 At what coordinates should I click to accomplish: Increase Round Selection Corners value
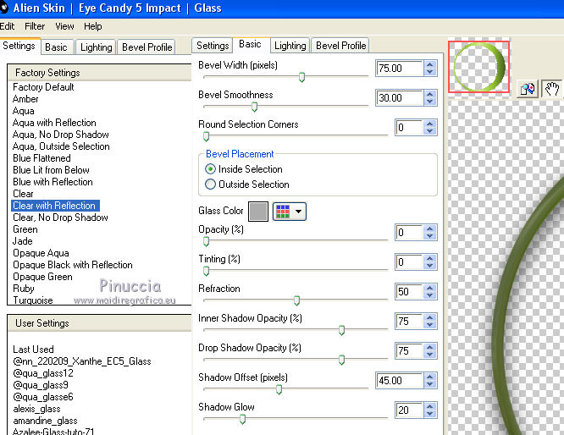(430, 124)
